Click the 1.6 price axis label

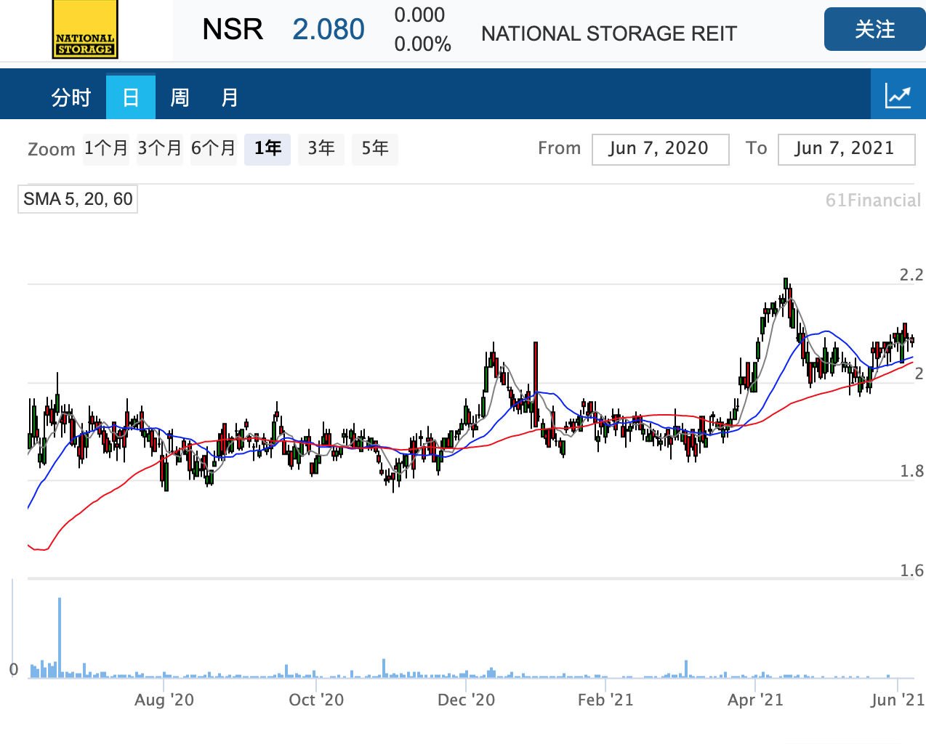(x=911, y=570)
